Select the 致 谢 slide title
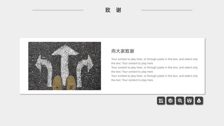 tap(113, 10)
